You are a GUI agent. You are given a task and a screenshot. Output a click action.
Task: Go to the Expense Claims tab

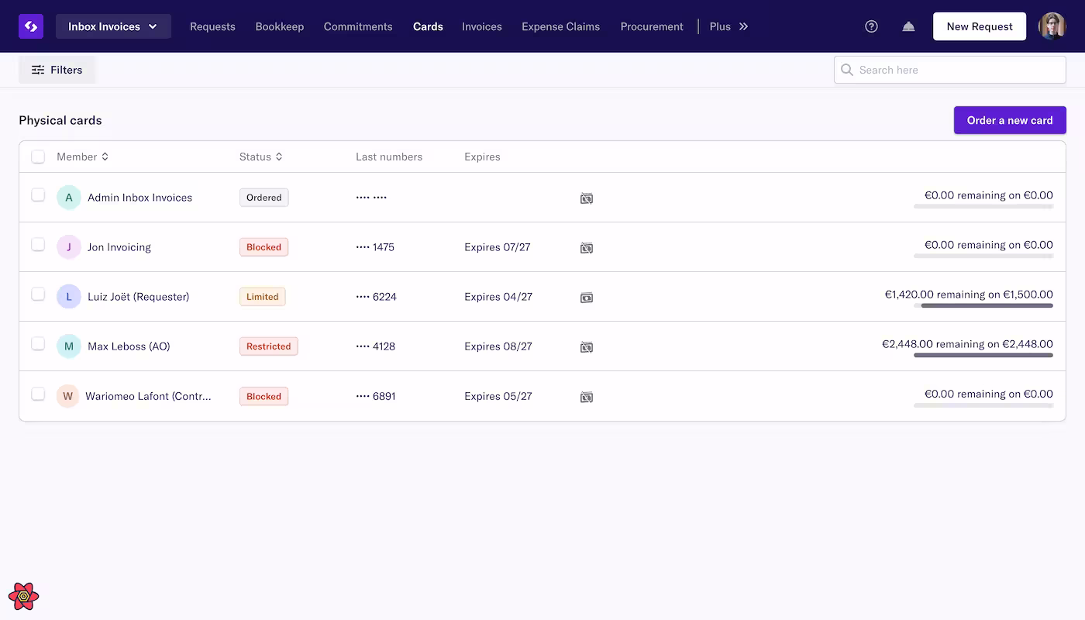pyautogui.click(x=561, y=26)
